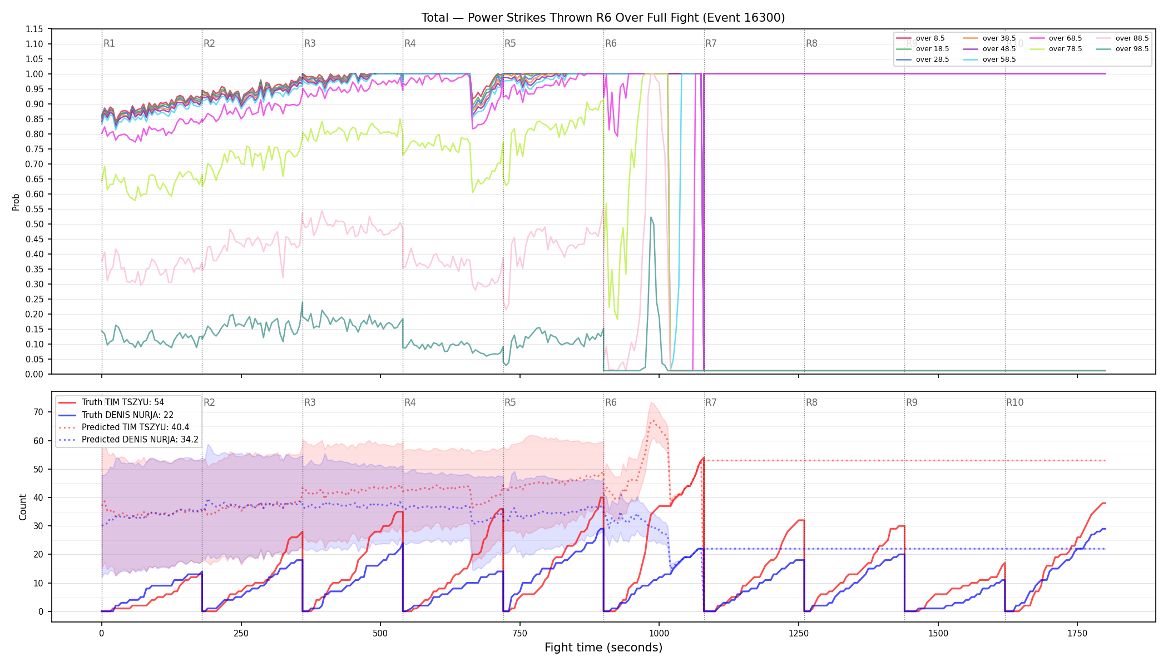Click the R8 round marker in the probability chart
Screen dimensions: 1168x667
(811, 43)
